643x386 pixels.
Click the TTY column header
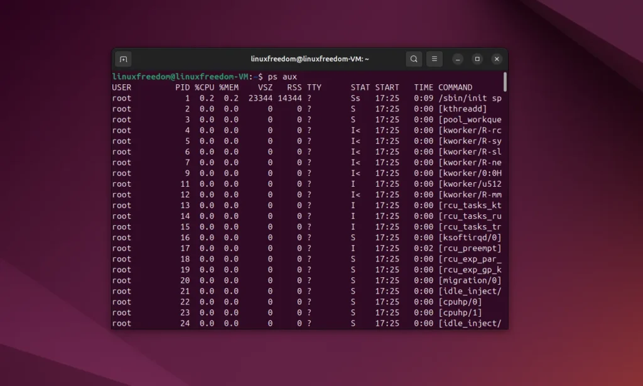click(314, 87)
